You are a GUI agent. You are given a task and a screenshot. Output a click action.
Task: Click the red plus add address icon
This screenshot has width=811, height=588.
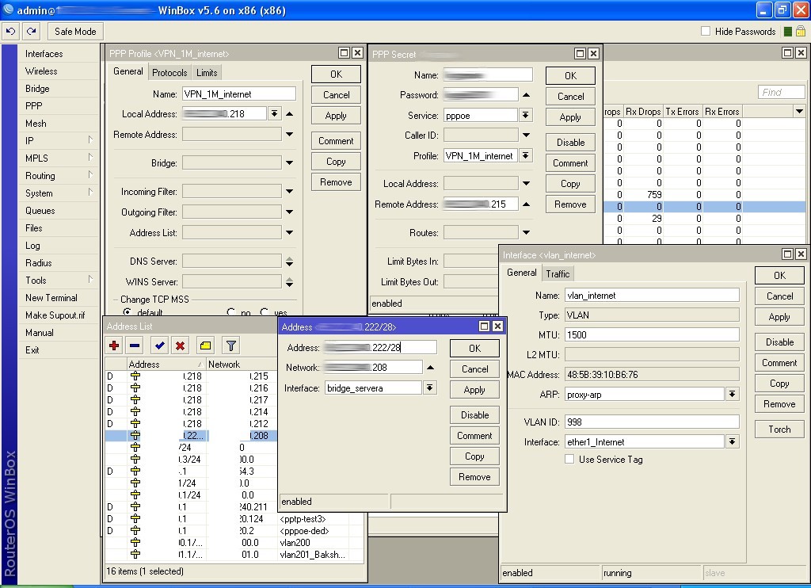click(115, 346)
